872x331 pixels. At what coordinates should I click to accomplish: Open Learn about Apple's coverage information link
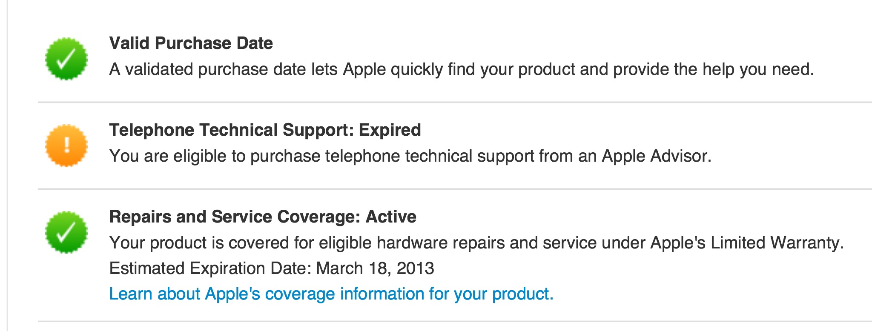point(331,294)
